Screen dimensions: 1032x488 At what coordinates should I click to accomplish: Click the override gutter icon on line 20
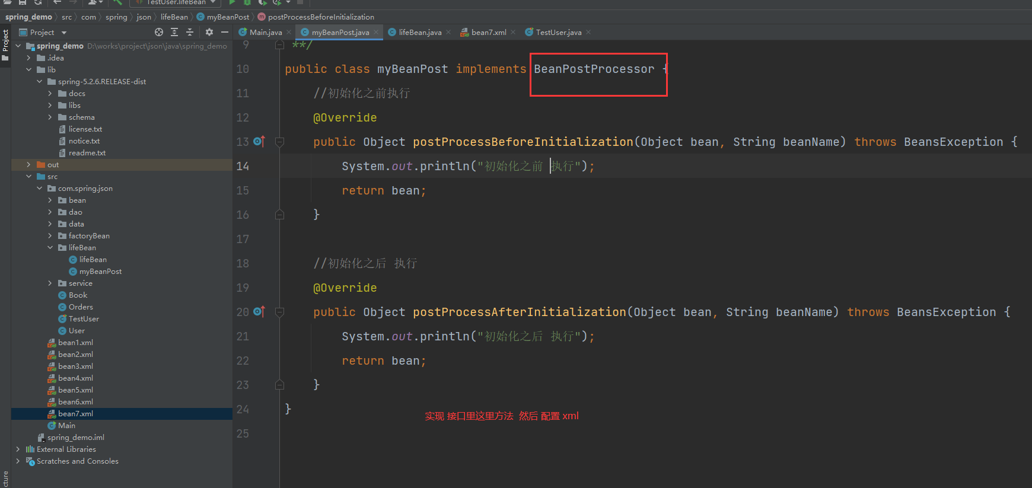tap(259, 311)
